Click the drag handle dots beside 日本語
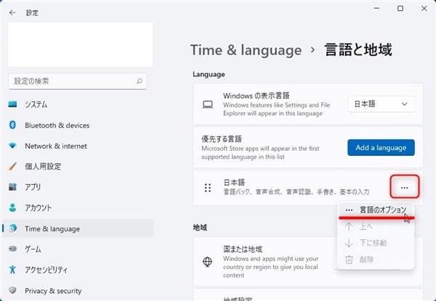The width and height of the screenshot is (436, 301). [208, 188]
